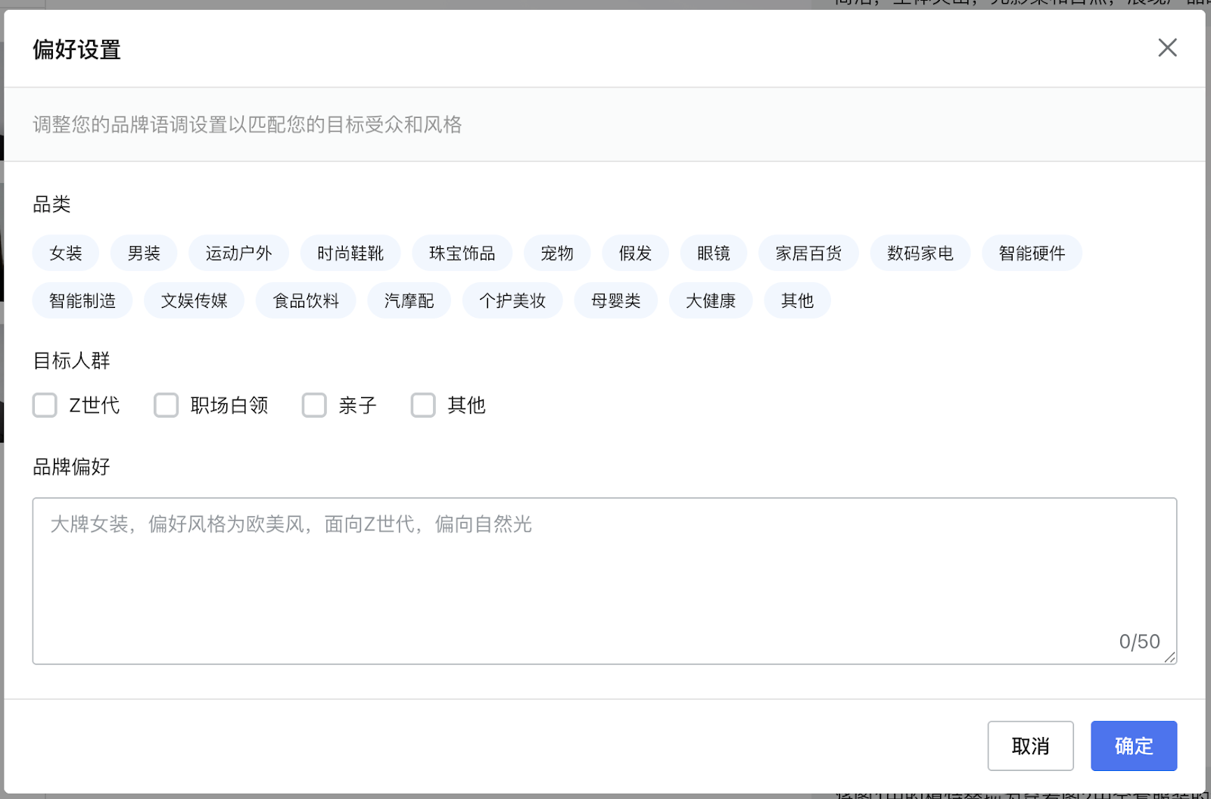Close the 偏好设置 dialog with X icon
1211x799 pixels.
[1167, 48]
